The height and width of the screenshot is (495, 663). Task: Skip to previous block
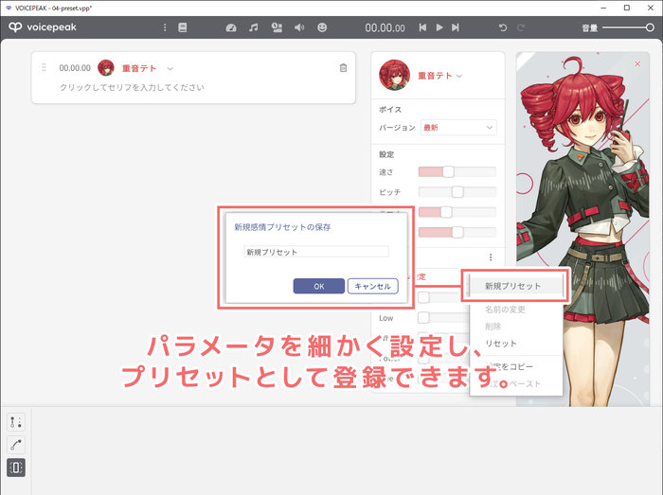pyautogui.click(x=422, y=27)
